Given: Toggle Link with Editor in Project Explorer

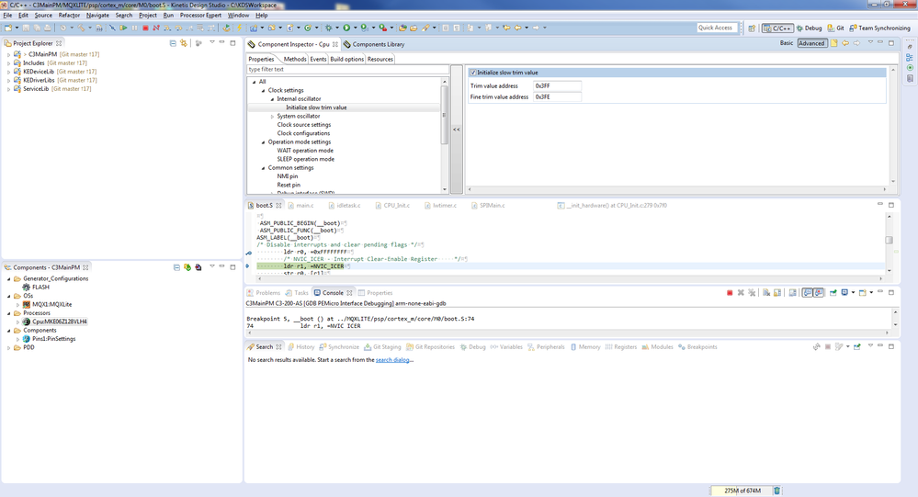Looking at the screenshot, I should click(x=184, y=43).
